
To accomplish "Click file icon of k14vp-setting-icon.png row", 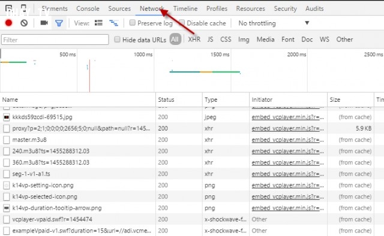I will click(x=7, y=185).
